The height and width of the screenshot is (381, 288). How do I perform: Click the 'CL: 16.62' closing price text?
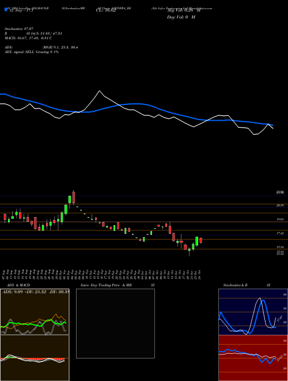point(106,11)
